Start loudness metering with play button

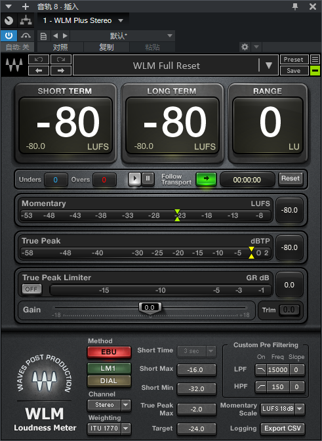click(x=134, y=178)
